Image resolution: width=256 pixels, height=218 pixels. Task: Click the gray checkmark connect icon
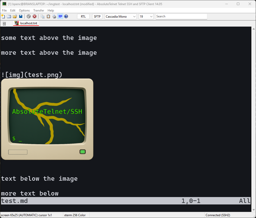[29, 16]
